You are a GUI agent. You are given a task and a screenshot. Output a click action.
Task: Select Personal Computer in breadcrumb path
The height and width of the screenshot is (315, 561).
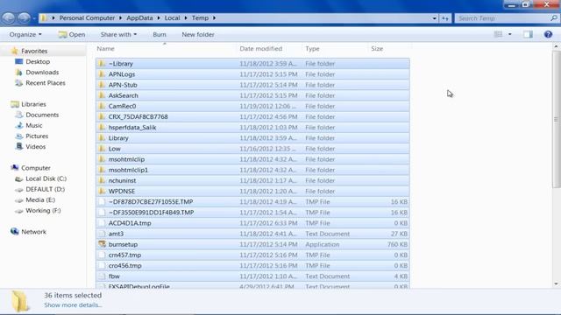pyautogui.click(x=87, y=17)
